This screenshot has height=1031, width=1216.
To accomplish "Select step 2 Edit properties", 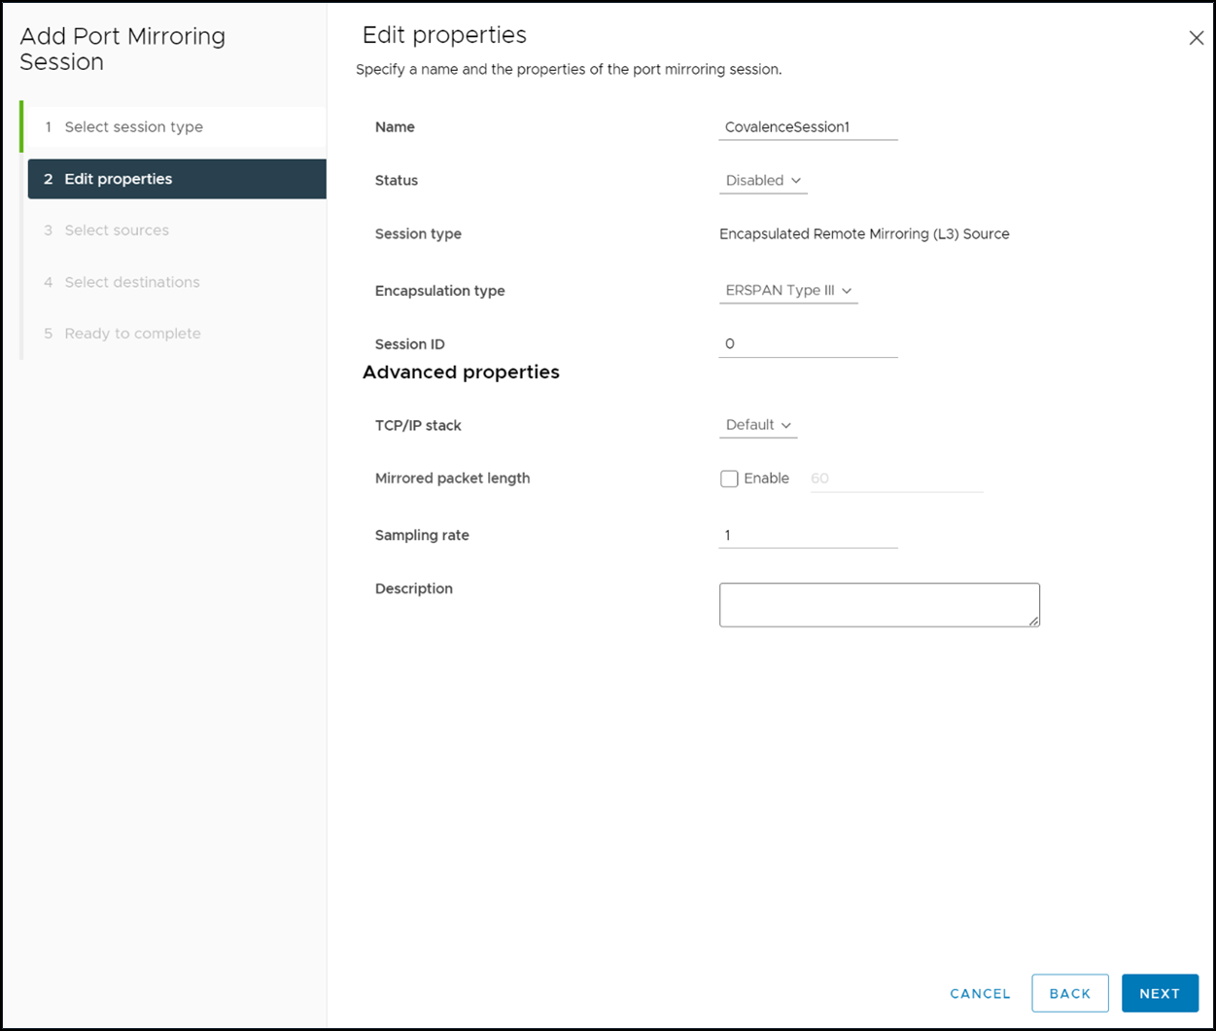I will point(177,179).
